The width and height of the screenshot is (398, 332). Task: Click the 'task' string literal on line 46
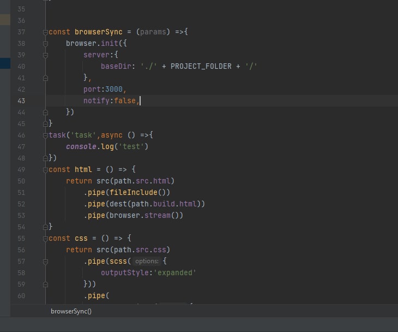pyautogui.click(x=83, y=135)
